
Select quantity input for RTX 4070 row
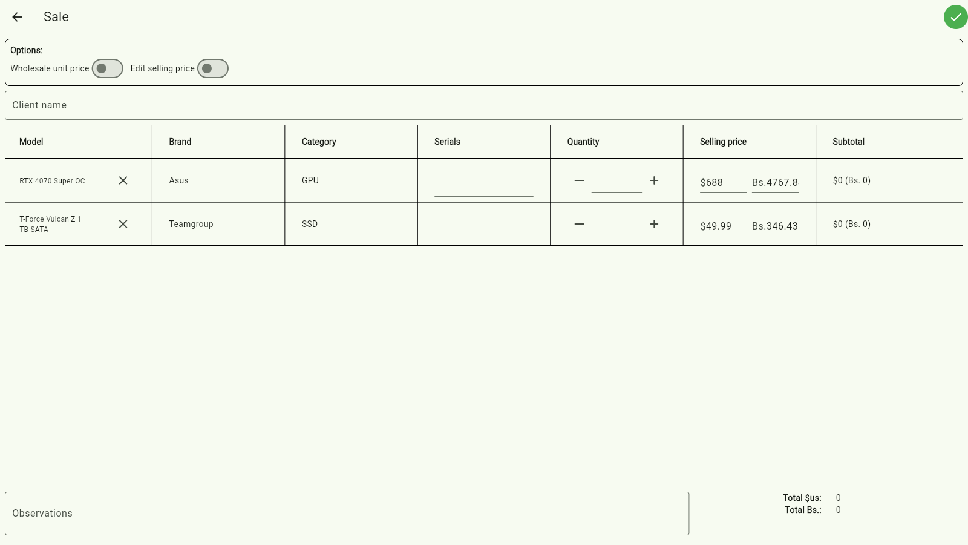click(x=616, y=182)
